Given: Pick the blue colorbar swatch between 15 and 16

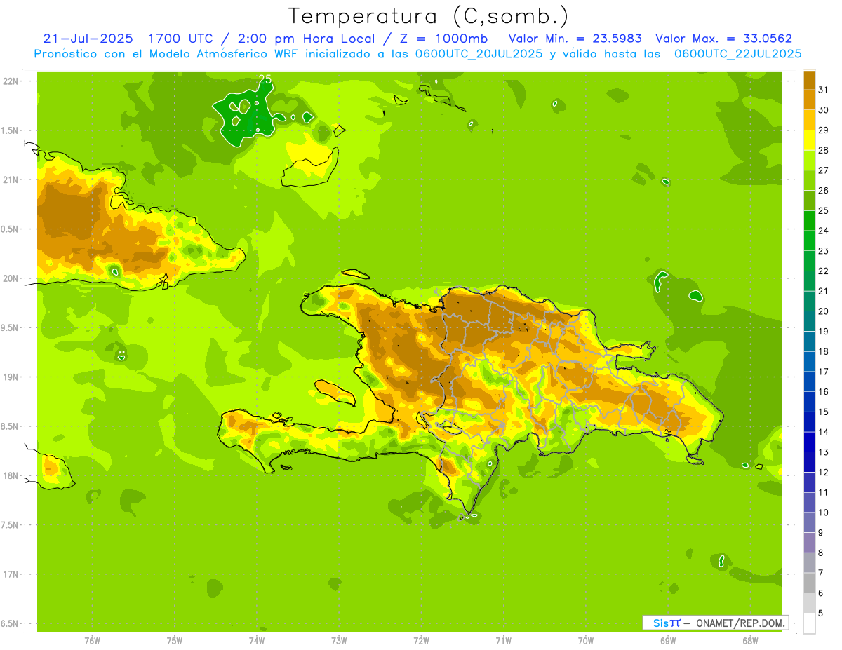Looking at the screenshot, I should pyautogui.click(x=809, y=402).
